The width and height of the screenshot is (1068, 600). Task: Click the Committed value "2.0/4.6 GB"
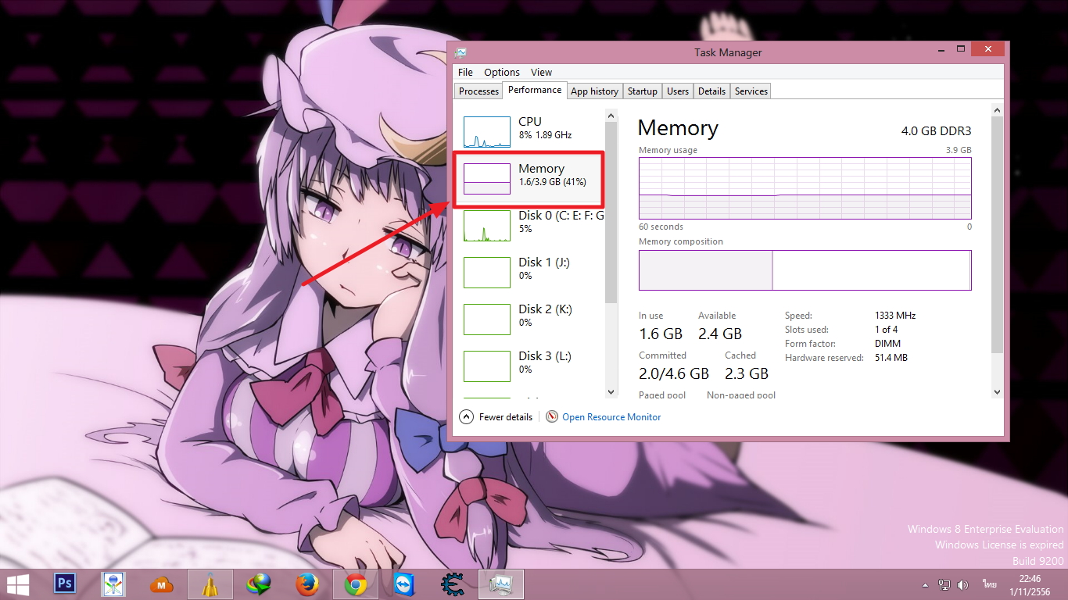[x=674, y=373]
